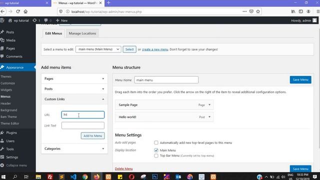The width and height of the screenshot is (320, 180).
Task: Open the Windows Start menu
Action: [x=3, y=176]
